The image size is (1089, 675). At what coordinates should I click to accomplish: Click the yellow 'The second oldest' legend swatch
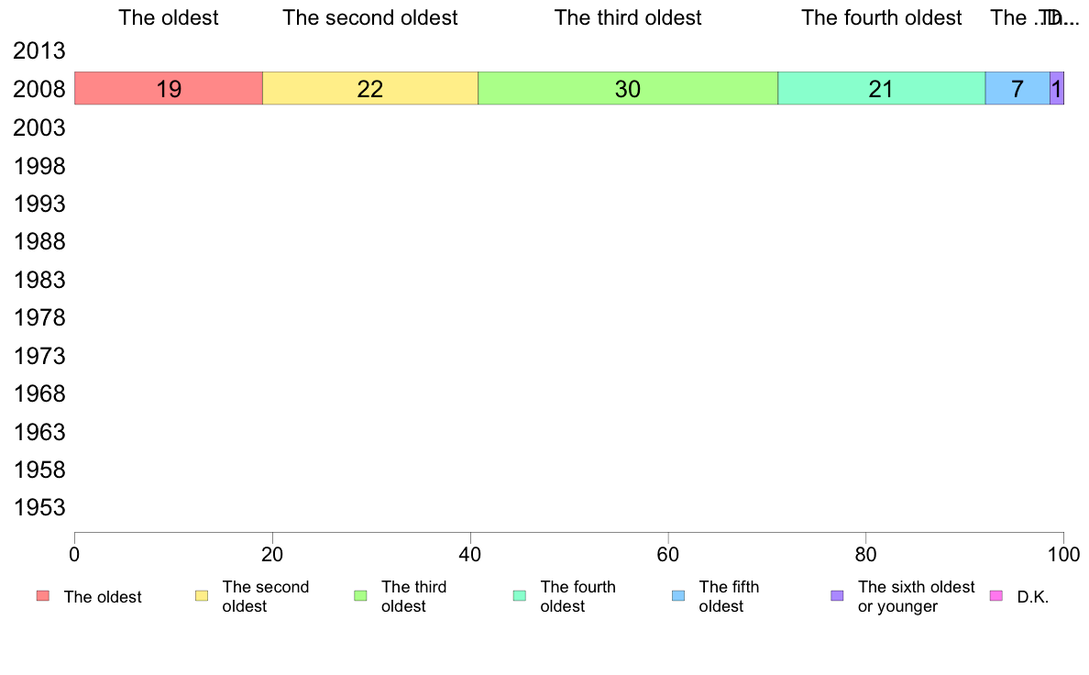pyautogui.click(x=202, y=596)
